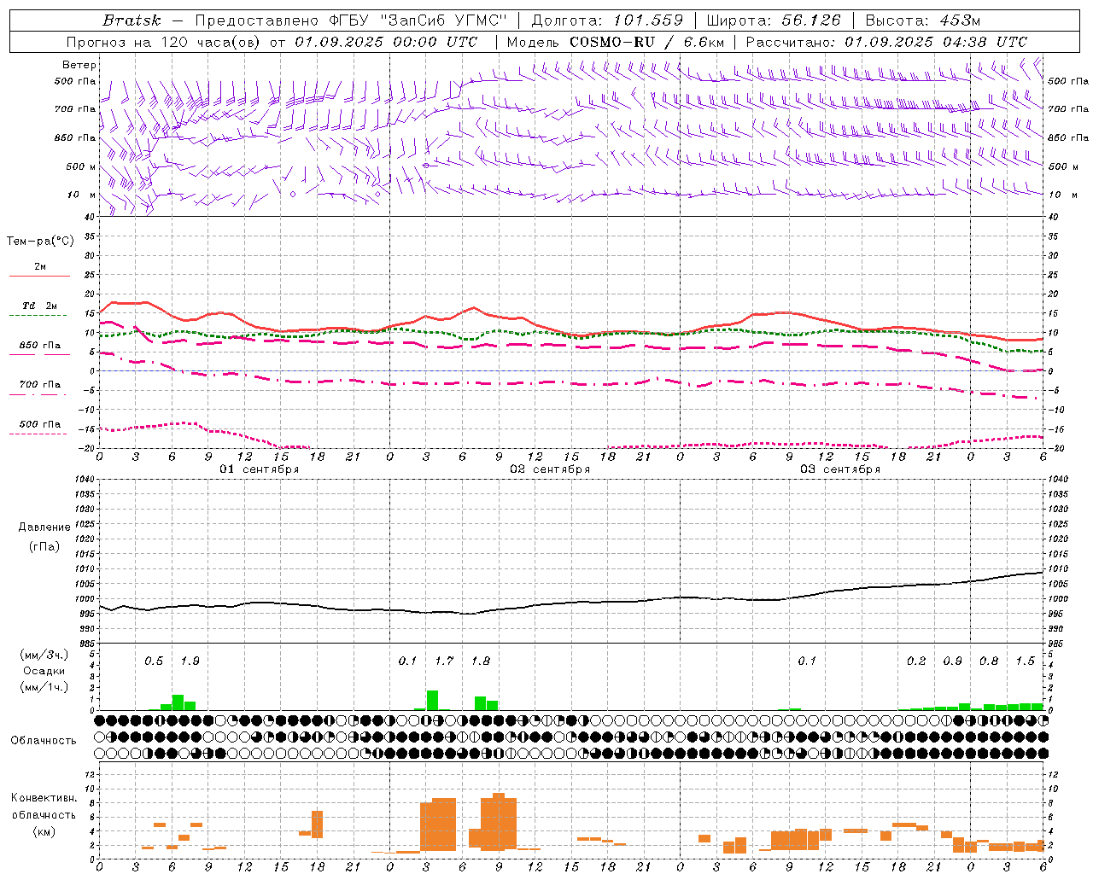Select the Широта: 56.126 value
This screenshot has height=874, width=1093.
coord(774,20)
